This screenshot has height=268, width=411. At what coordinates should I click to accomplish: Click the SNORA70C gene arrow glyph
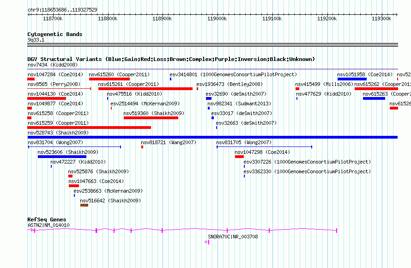(x=207, y=242)
